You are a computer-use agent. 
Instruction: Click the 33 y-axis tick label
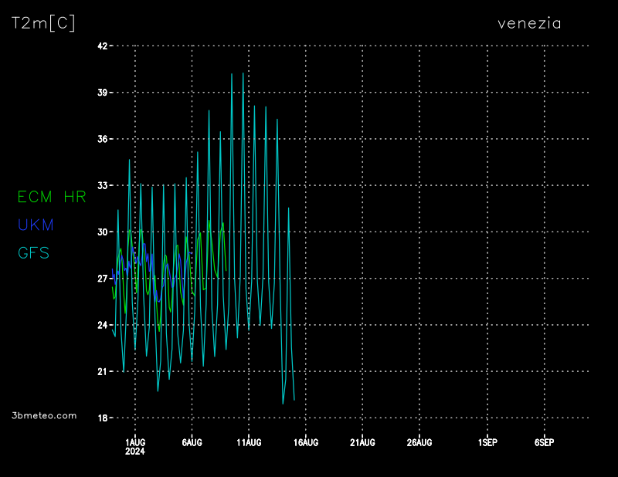click(x=102, y=185)
